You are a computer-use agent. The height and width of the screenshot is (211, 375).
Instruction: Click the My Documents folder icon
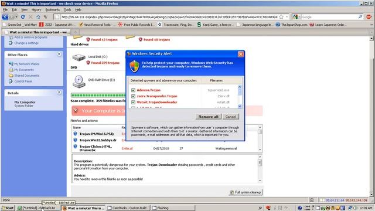coord(11,70)
